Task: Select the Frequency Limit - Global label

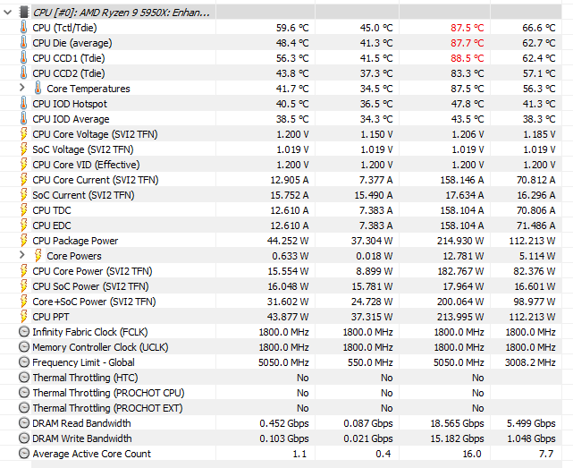Action: pyautogui.click(x=83, y=362)
